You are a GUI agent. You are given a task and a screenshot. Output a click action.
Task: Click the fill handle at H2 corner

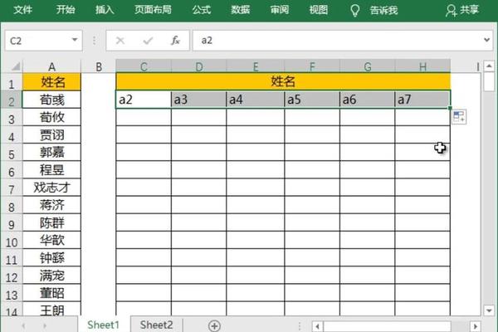(450, 108)
